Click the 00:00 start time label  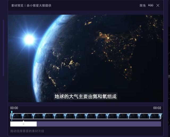(x=14, y=108)
